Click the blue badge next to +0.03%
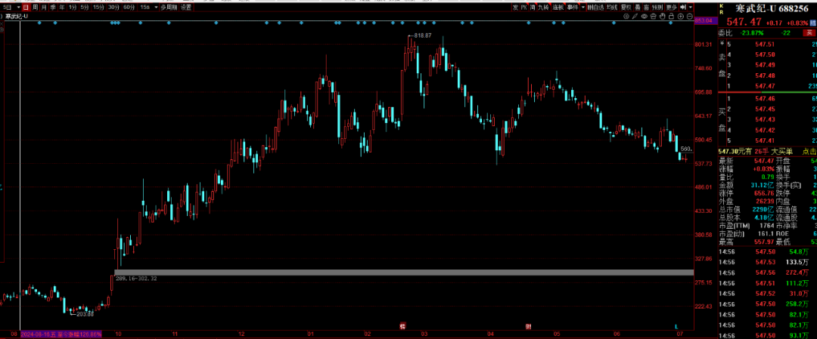 812,23
